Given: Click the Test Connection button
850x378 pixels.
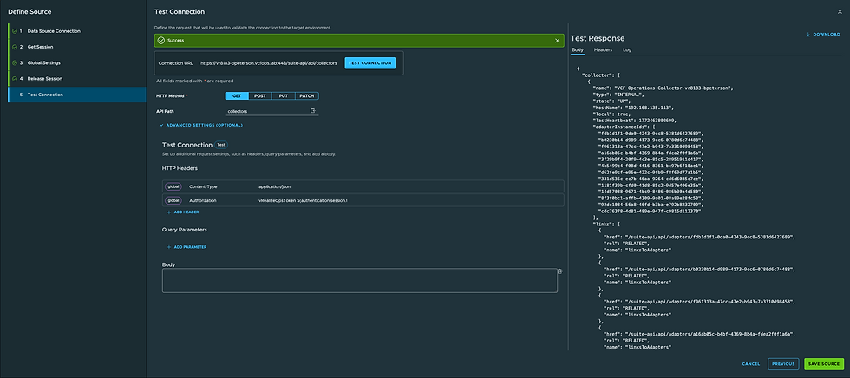Looking at the screenshot, I should pyautogui.click(x=369, y=63).
